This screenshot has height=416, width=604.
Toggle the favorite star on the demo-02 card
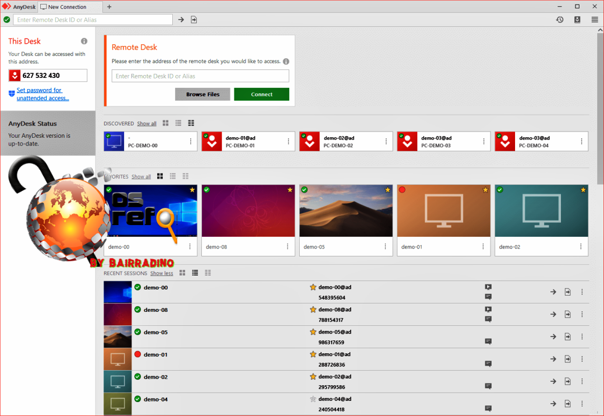click(x=583, y=190)
